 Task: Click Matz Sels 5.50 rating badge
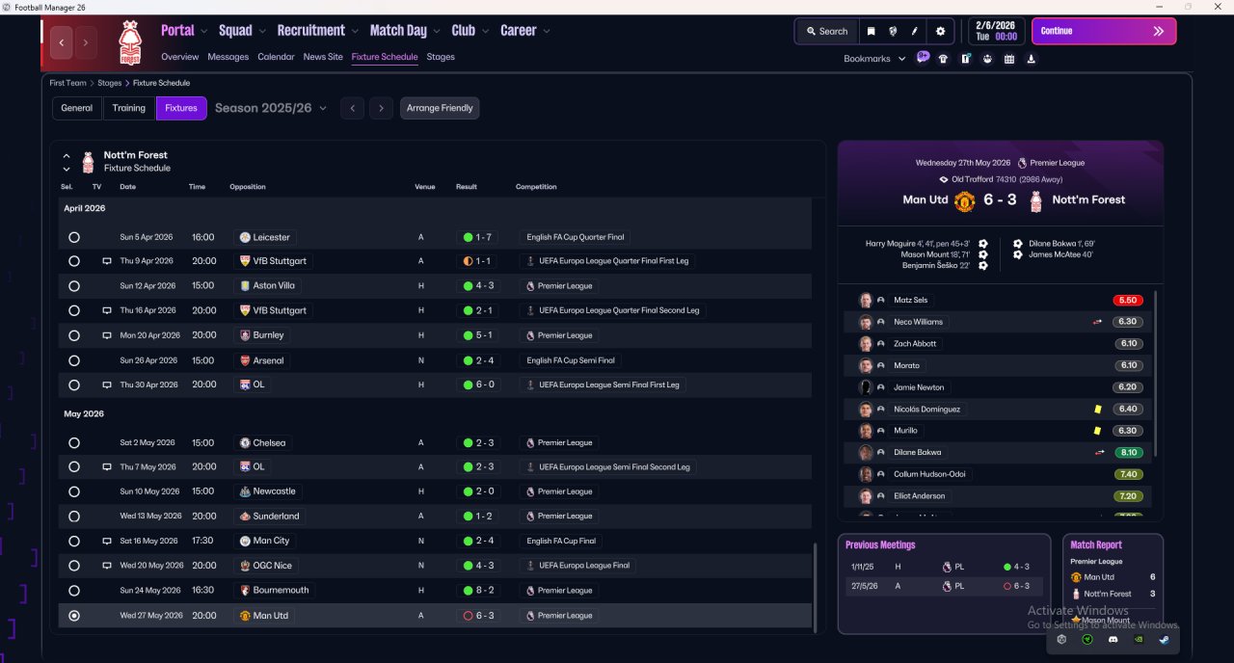point(1127,301)
